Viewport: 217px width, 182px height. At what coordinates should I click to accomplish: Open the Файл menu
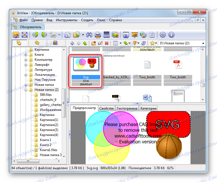click(23, 20)
